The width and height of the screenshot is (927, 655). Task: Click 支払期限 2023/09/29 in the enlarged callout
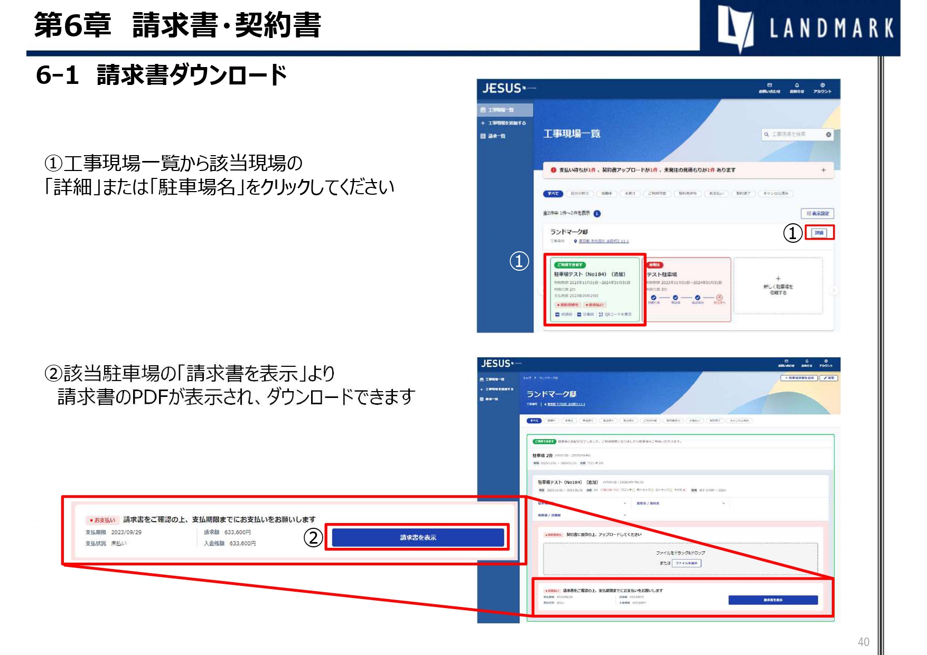tap(114, 532)
